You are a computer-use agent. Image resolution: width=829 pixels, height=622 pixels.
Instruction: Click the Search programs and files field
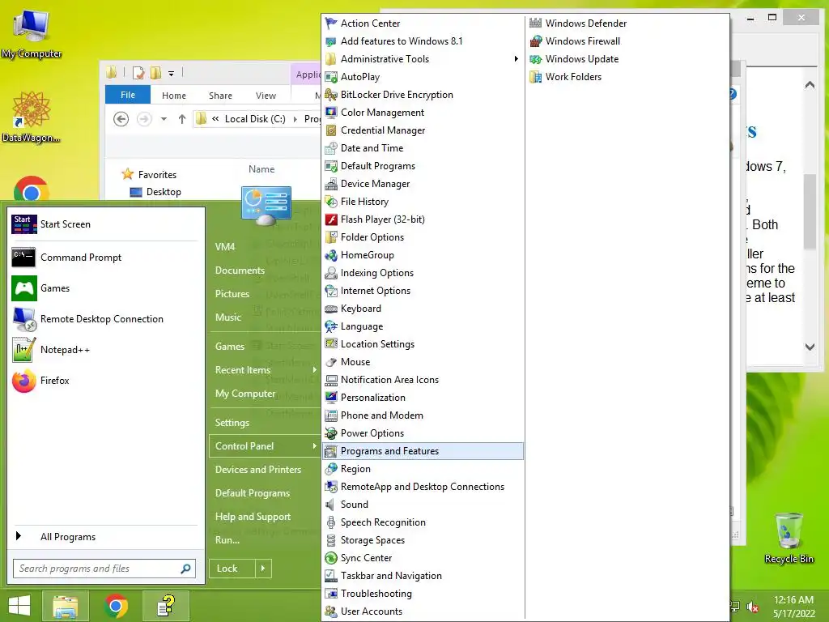click(x=104, y=569)
